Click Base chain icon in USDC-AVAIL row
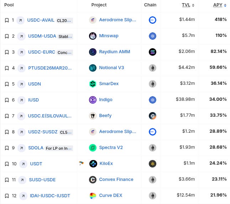Image resolution: width=230 pixels, height=204 pixels. [x=152, y=20]
